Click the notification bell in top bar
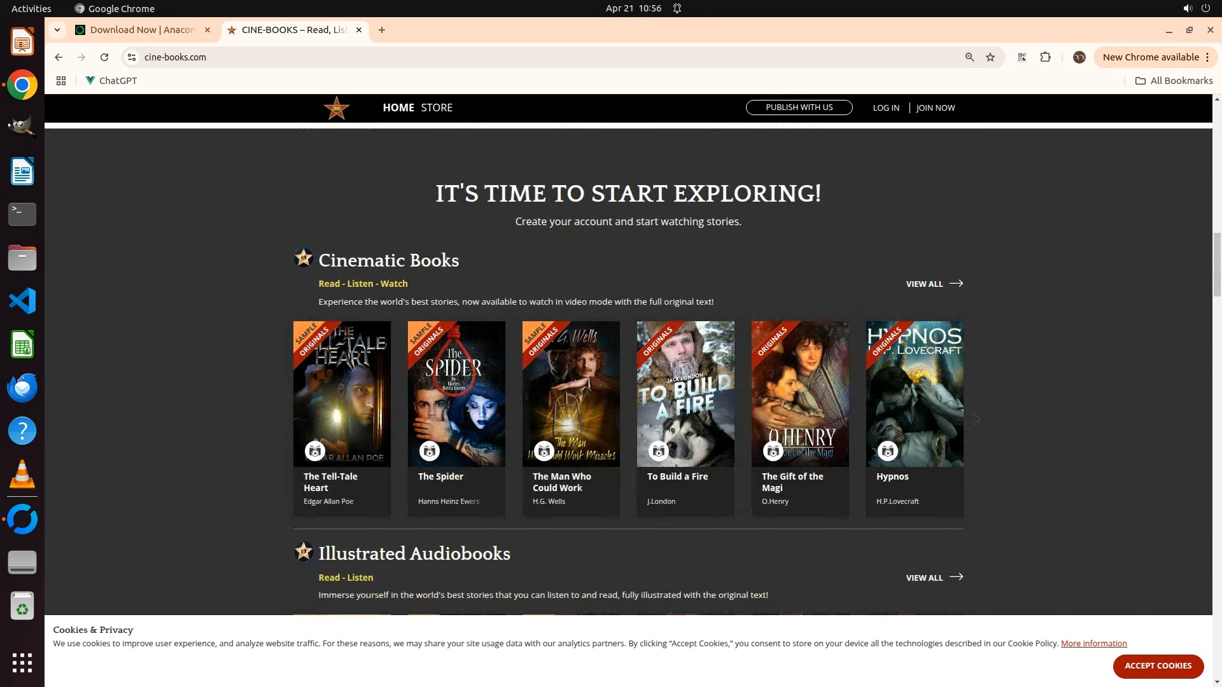 click(x=677, y=8)
